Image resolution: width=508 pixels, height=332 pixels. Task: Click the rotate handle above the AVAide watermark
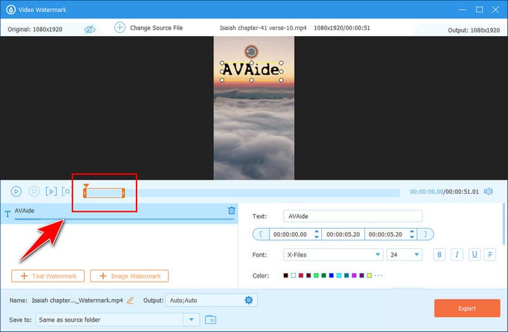(x=251, y=51)
